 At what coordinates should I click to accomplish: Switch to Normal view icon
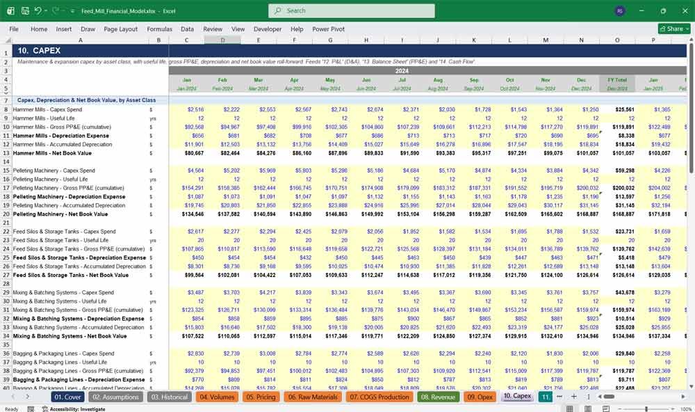coord(570,409)
